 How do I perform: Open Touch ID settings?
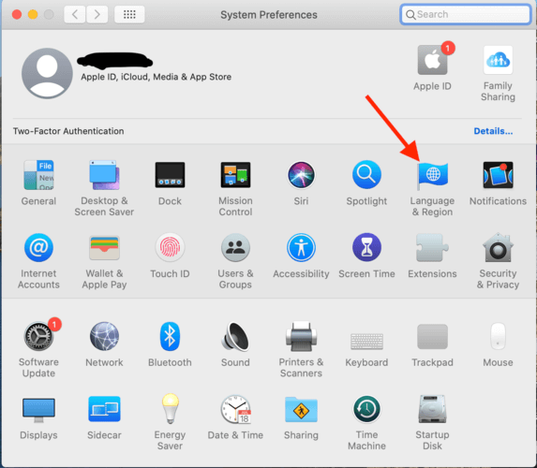pos(170,247)
